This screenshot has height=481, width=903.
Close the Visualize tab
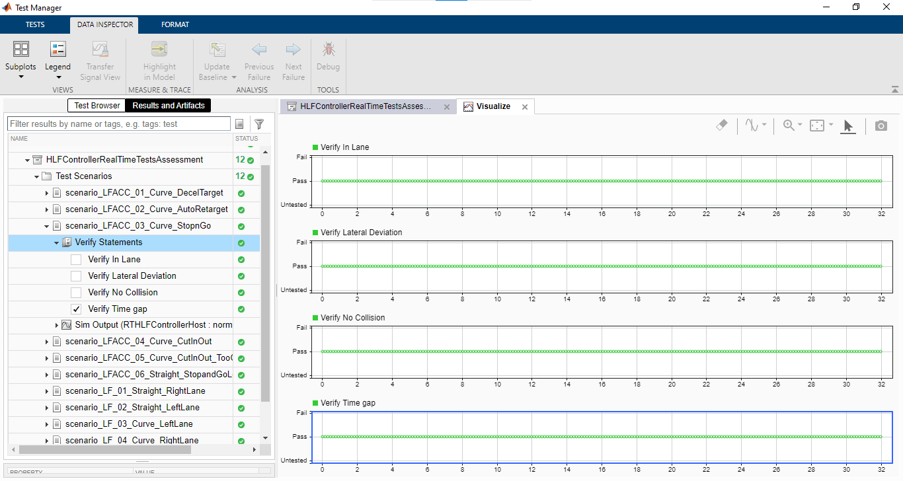[x=525, y=106]
